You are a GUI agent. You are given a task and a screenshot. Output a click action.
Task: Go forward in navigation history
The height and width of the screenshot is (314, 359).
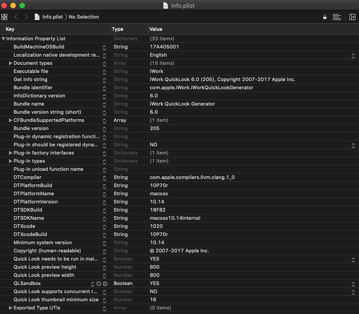26,17
